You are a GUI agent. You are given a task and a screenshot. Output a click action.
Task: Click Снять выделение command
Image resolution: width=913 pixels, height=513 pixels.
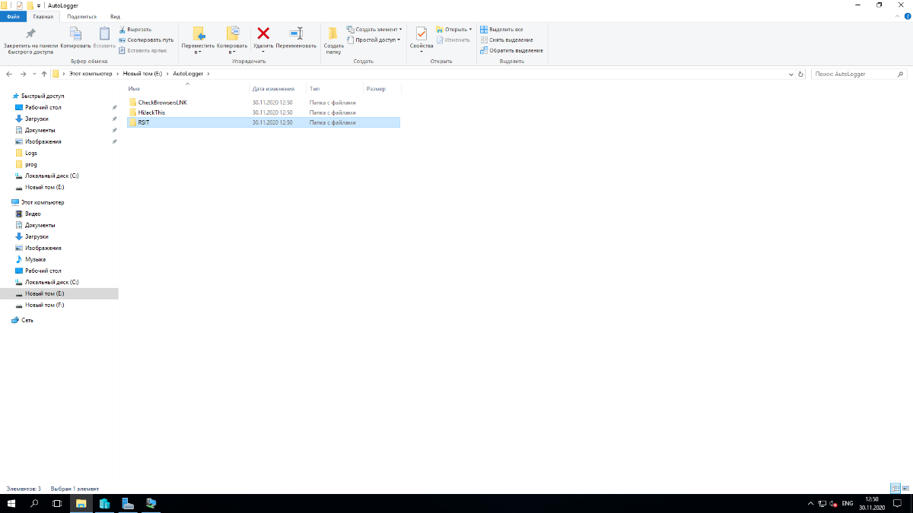(x=506, y=40)
